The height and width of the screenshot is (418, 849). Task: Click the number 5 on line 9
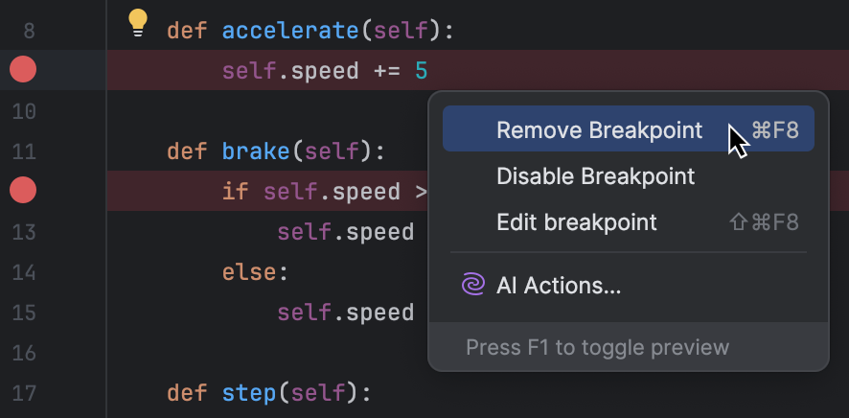[422, 71]
